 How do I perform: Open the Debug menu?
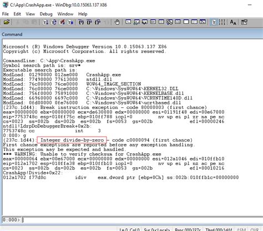pos(46,14)
